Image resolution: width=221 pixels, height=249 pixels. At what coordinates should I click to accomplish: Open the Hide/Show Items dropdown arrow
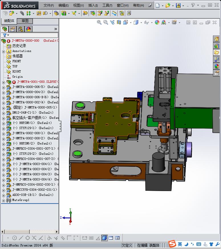pos(152,23)
